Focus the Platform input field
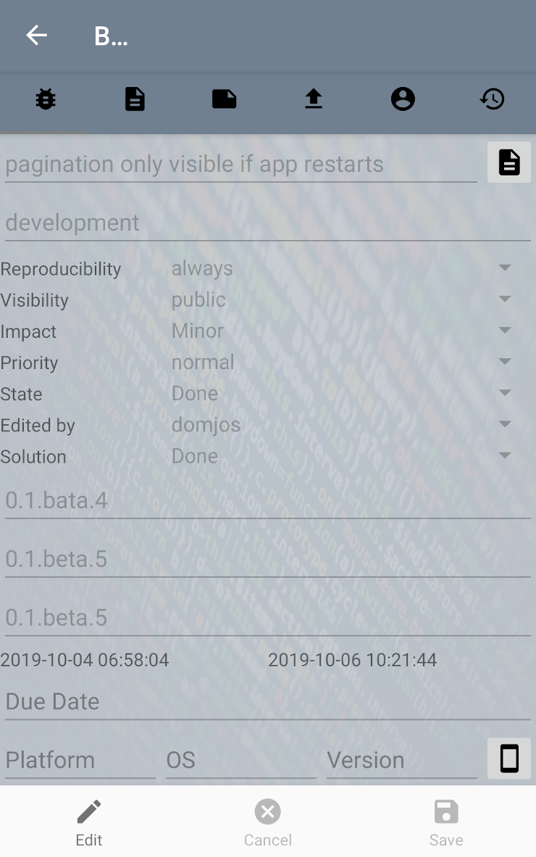The height and width of the screenshot is (857, 536). [80, 761]
